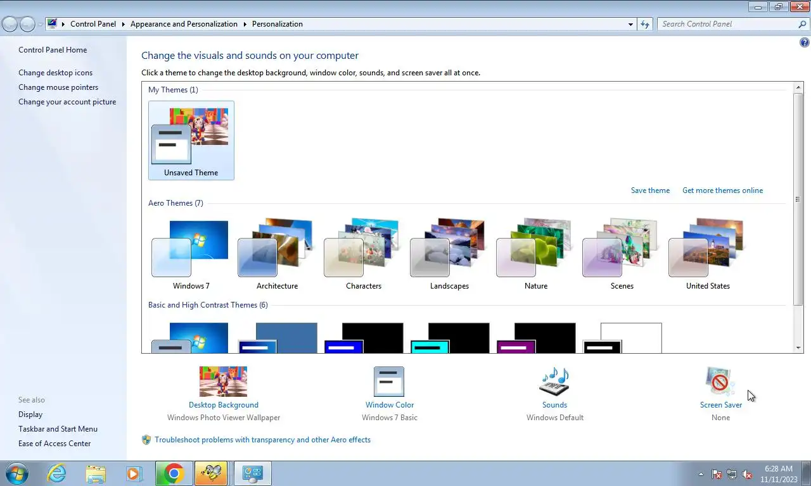Open Ease of Access Center link
811x486 pixels.
pyautogui.click(x=54, y=444)
